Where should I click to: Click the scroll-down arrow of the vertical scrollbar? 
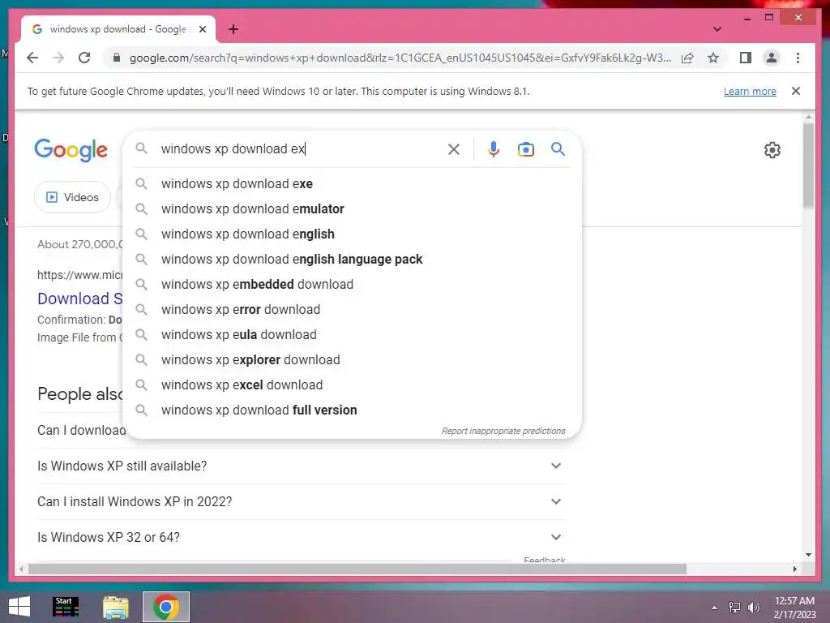(808, 555)
